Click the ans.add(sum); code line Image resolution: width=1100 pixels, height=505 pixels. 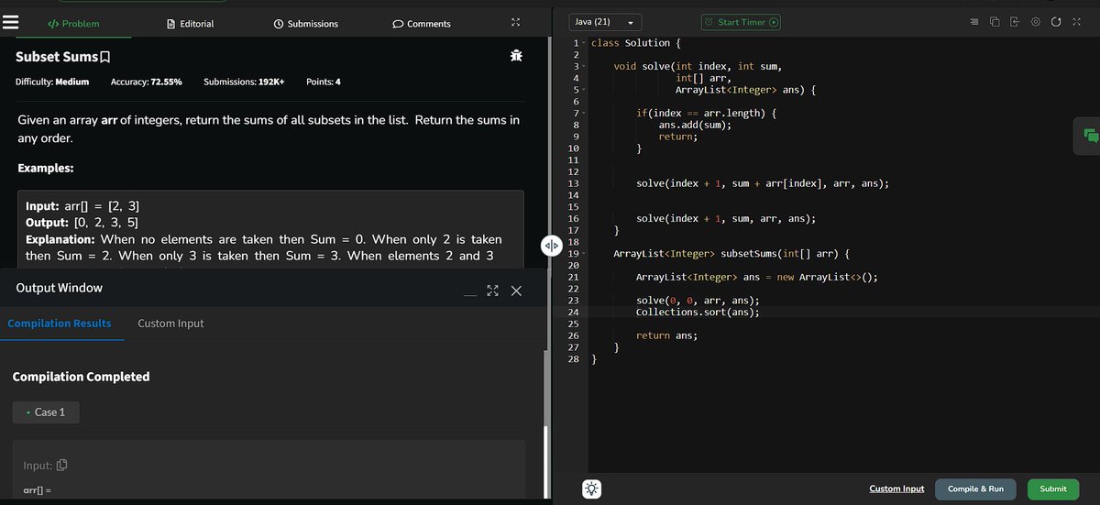(x=695, y=125)
